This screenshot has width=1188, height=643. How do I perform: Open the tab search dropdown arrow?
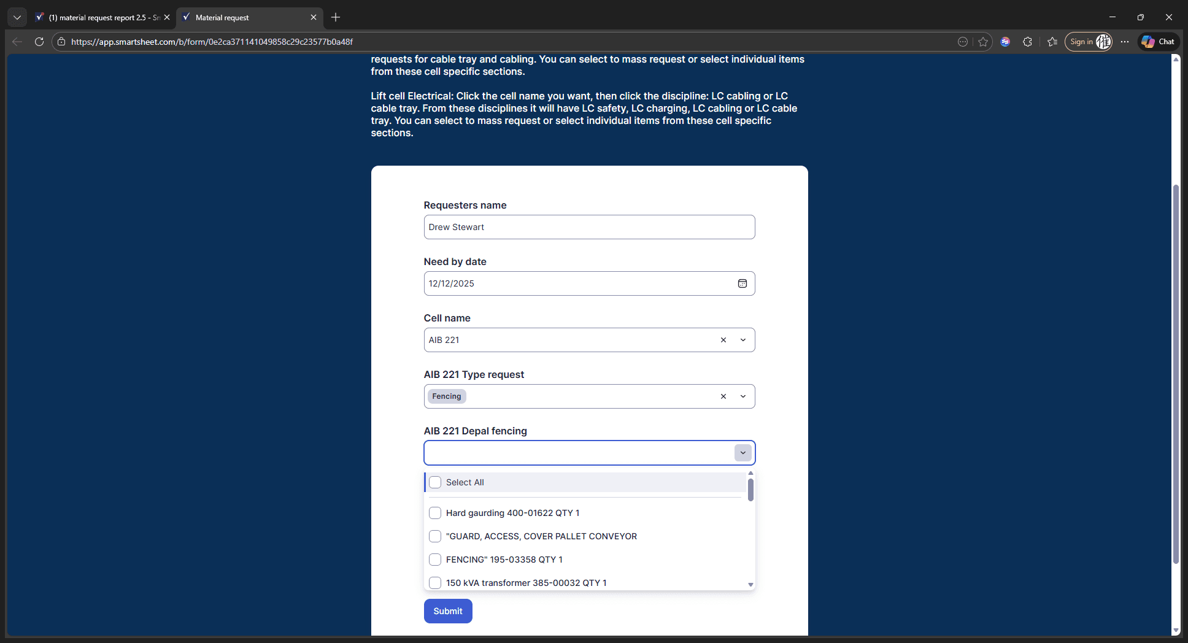click(17, 17)
